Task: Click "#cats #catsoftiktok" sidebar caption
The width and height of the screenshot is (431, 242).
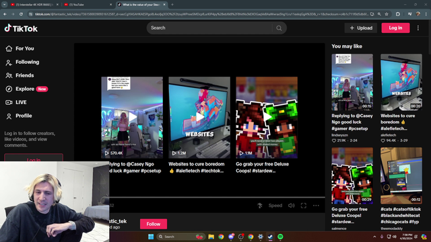Action: pyautogui.click(x=401, y=215)
